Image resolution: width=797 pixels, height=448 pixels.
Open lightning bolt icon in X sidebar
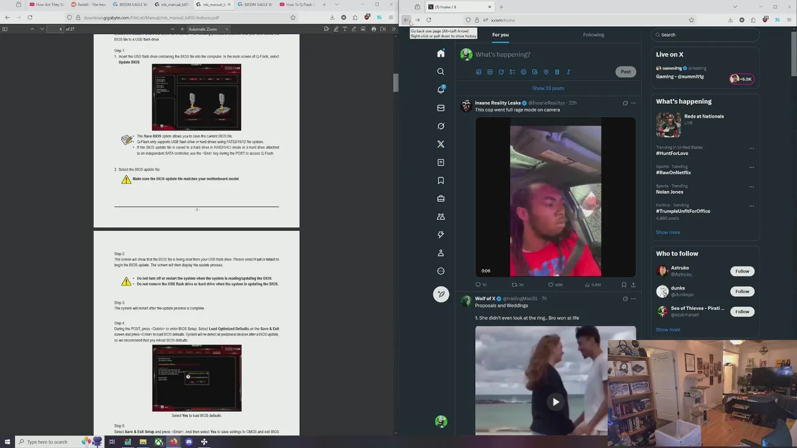point(441,235)
